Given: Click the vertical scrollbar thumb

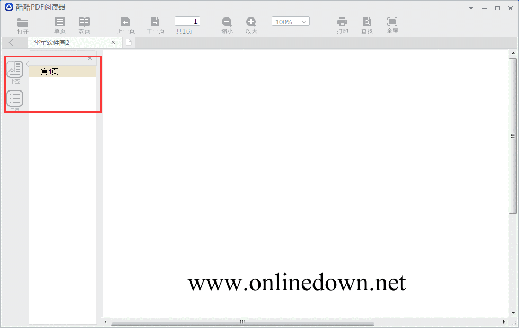Looking at the screenshot, I should pos(513,136).
